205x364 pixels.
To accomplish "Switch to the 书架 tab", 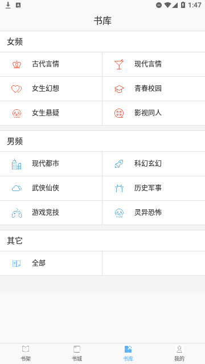I will point(26,354).
